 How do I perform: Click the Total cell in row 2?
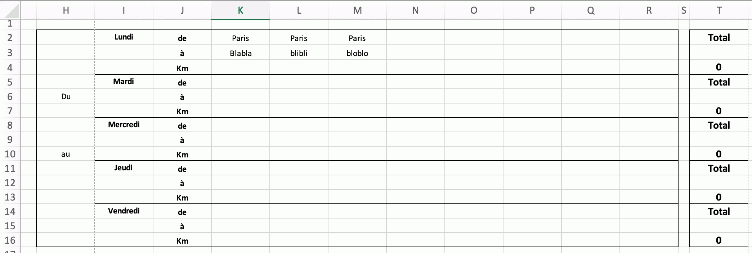point(719,38)
